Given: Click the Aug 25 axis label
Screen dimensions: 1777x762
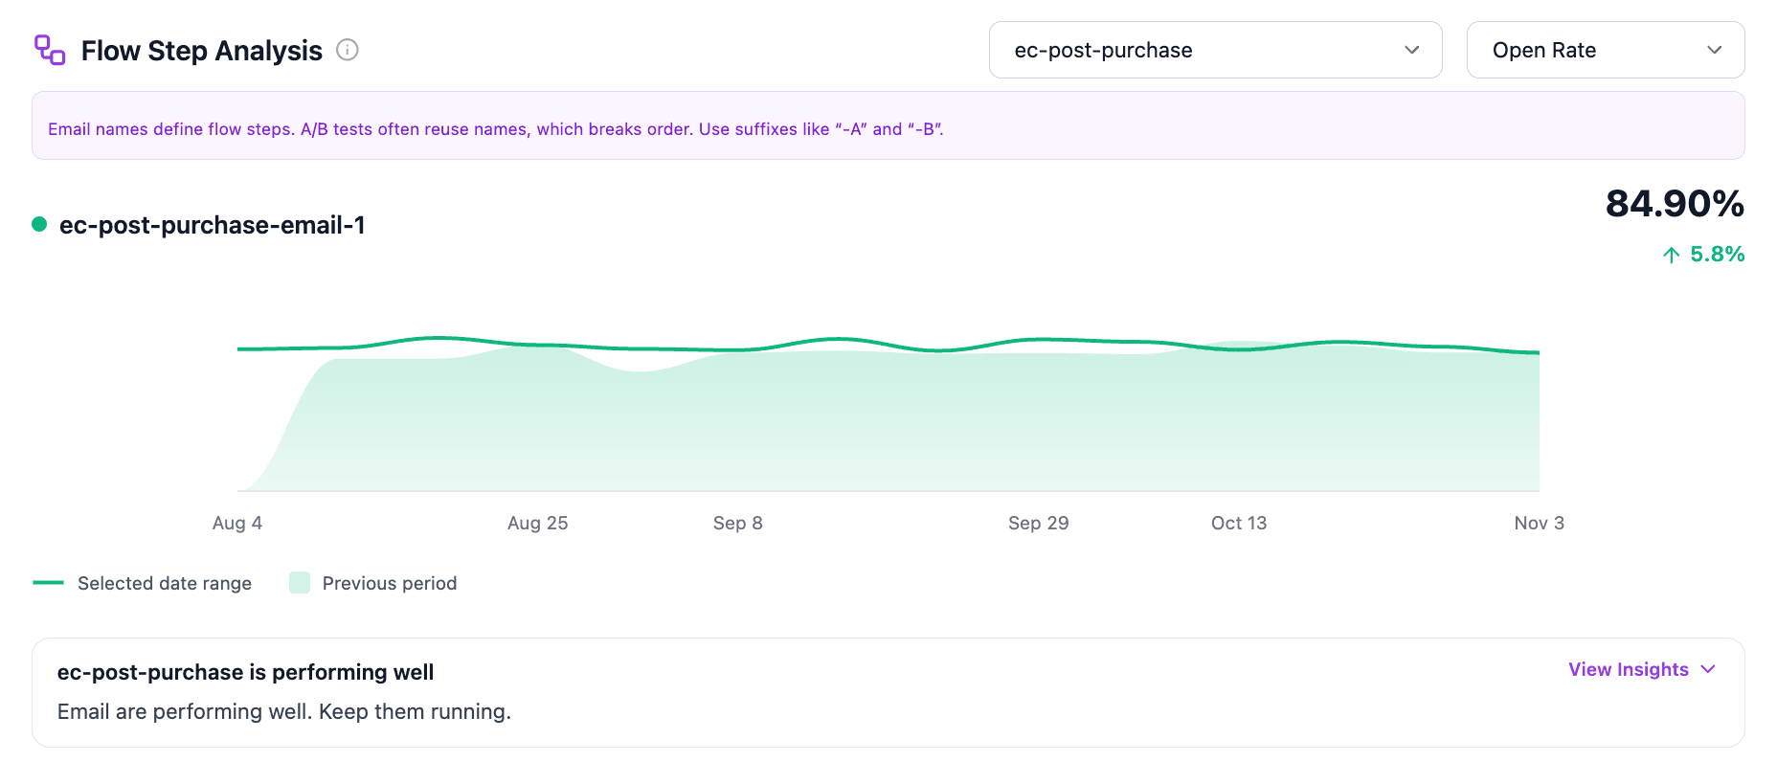Looking at the screenshot, I should (538, 523).
